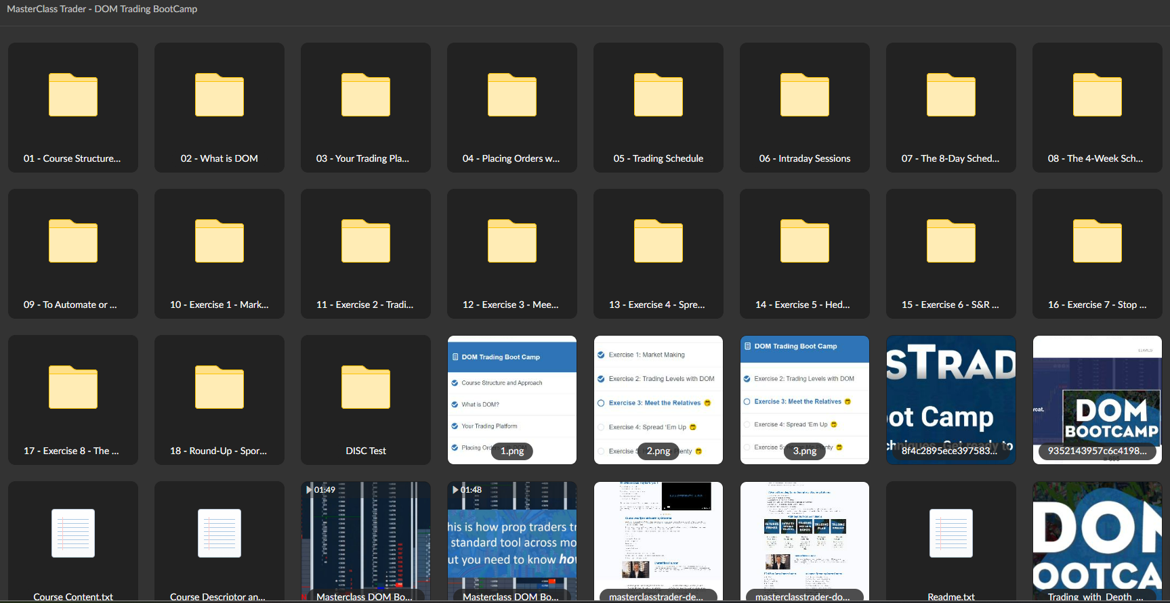
Task: Open the 18 - Round-Up folder
Action: pos(220,400)
